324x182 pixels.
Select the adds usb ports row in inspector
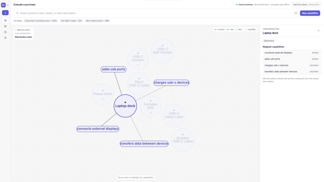pos(292,59)
